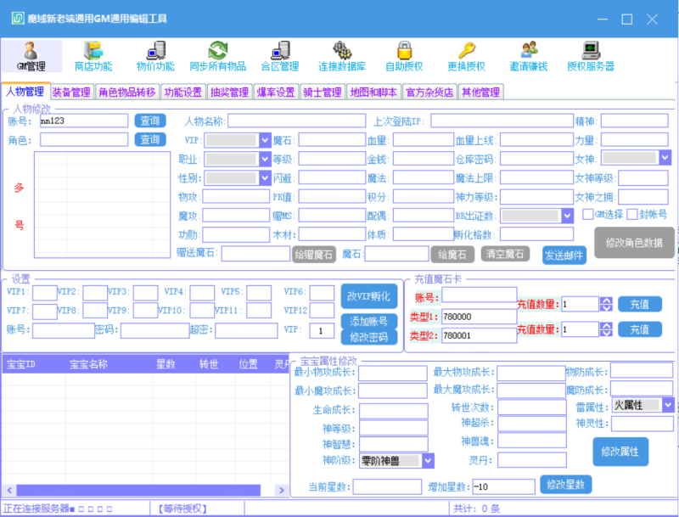This screenshot has width=679, height=517.
Task: Expand the VIP dropdown
Action: pos(265,140)
